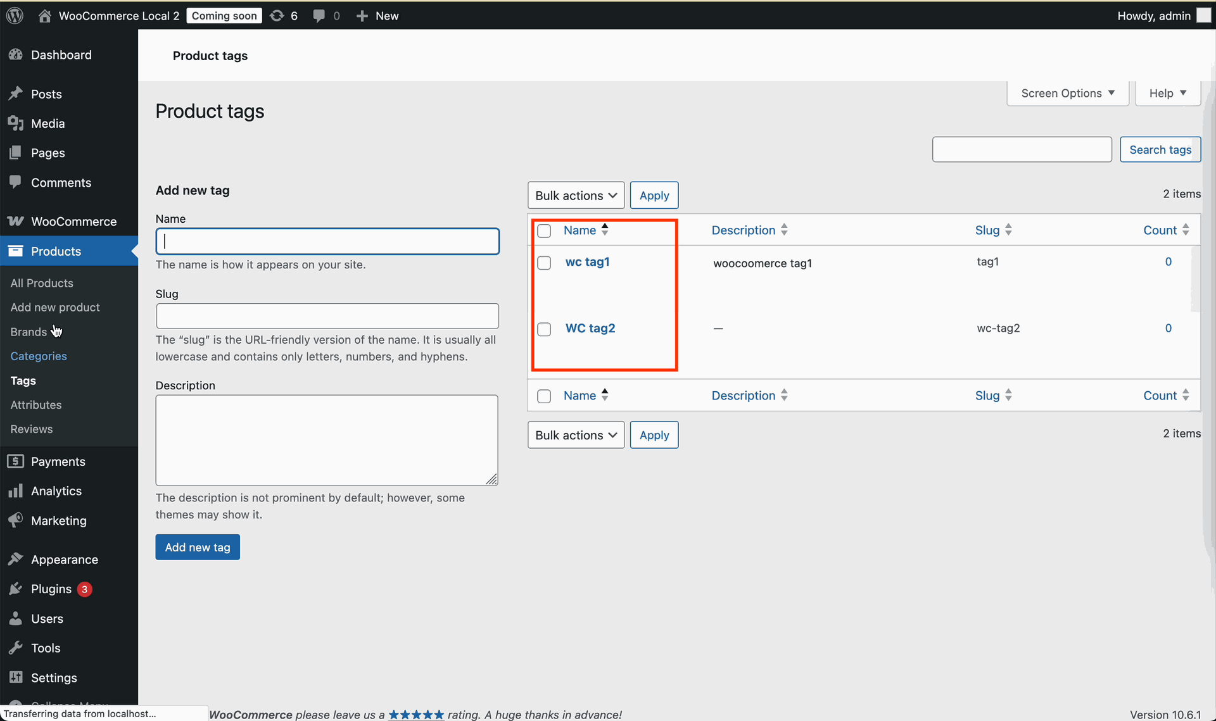1216x721 pixels.
Task: Click the site home icon
Action: (x=44, y=16)
